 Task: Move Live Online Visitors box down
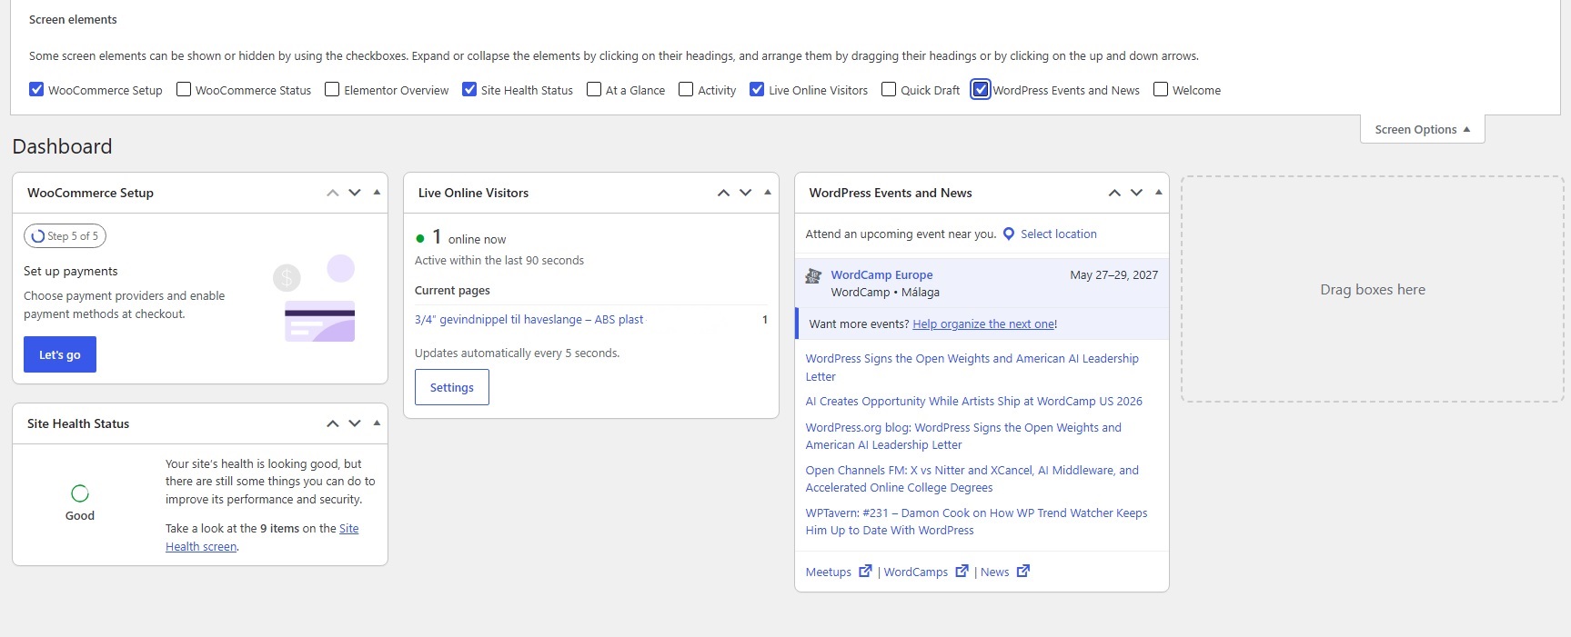coord(746,193)
